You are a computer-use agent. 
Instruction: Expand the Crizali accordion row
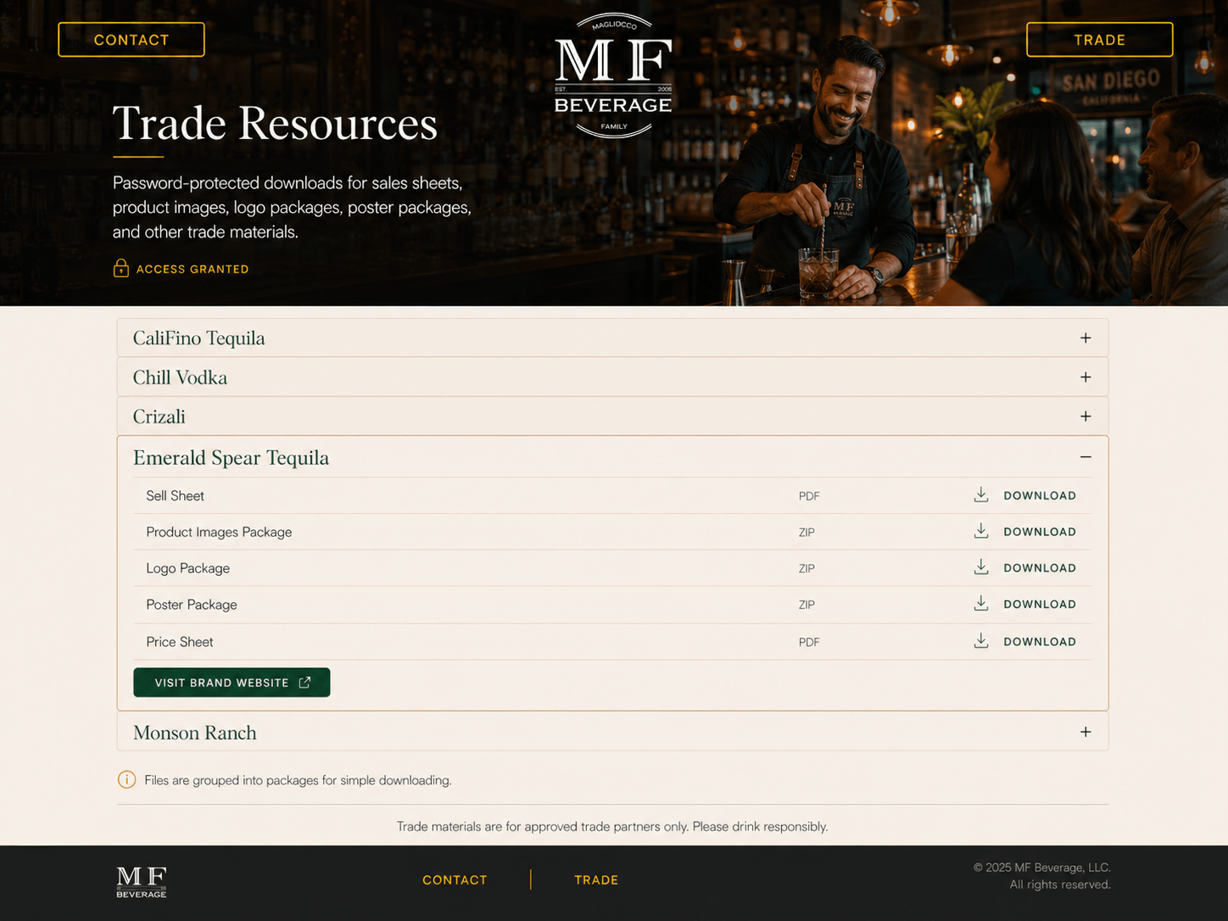(x=612, y=416)
